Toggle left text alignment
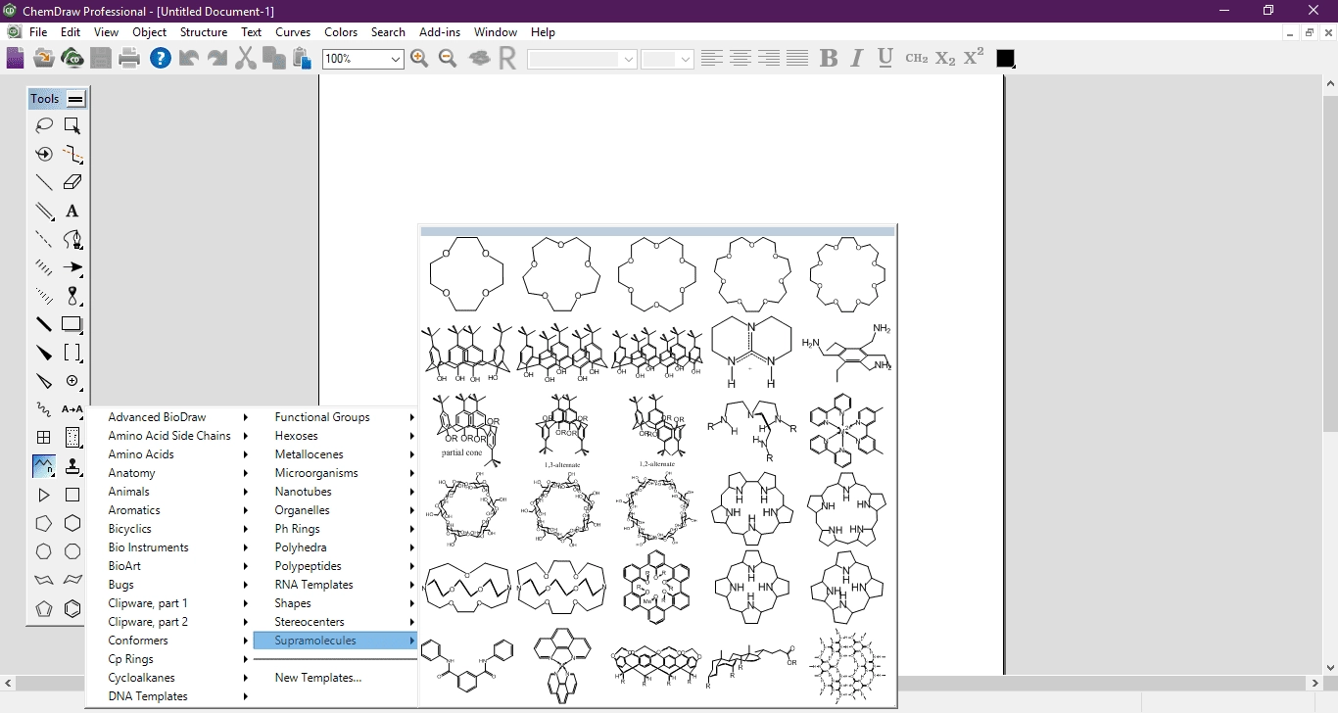 712,59
